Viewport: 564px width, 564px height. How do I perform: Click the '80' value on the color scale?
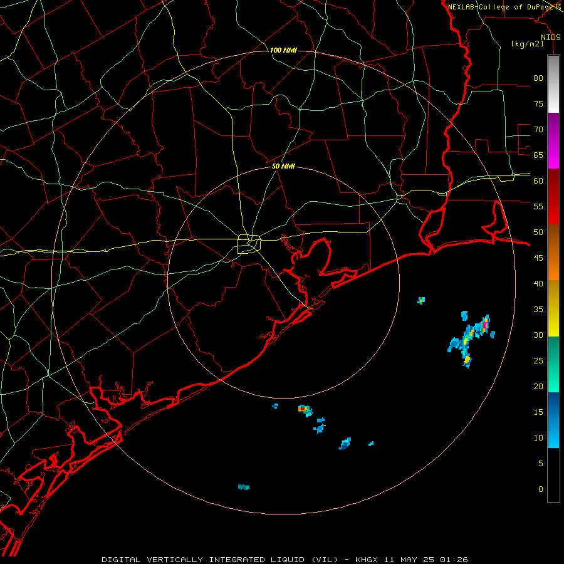[538, 78]
